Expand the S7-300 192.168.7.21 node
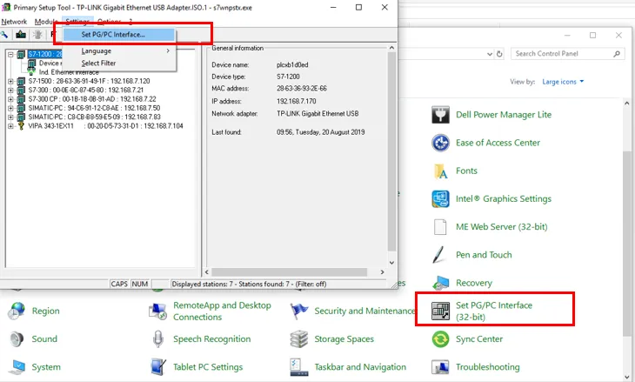Screen dimensions: 635x382 [11, 90]
